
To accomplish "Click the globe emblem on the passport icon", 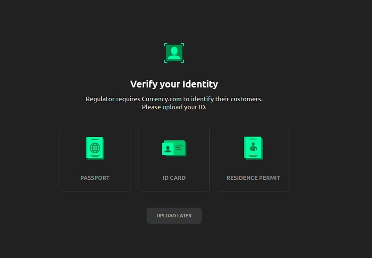I will click(x=95, y=148).
